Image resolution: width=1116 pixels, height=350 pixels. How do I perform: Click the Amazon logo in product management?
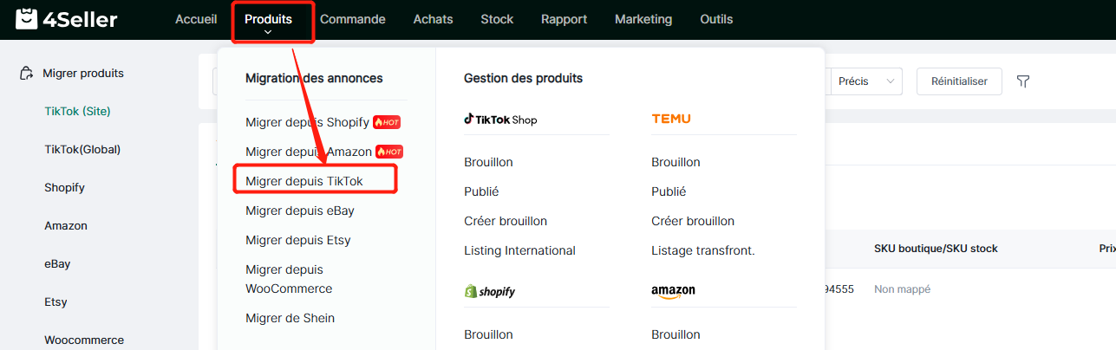(x=673, y=292)
